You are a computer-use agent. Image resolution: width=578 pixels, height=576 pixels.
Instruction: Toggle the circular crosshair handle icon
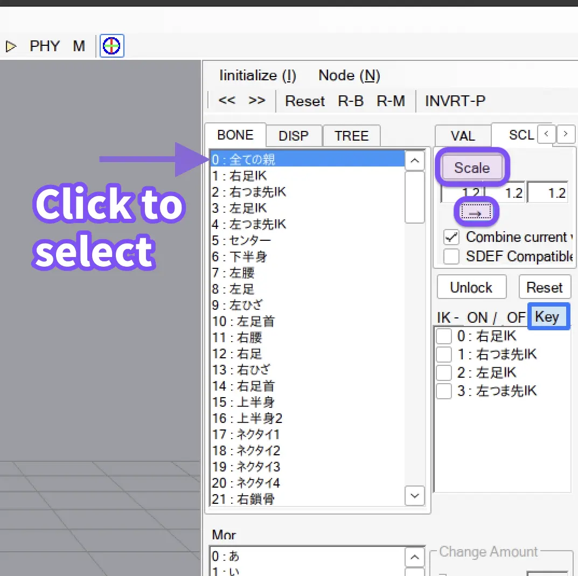112,46
